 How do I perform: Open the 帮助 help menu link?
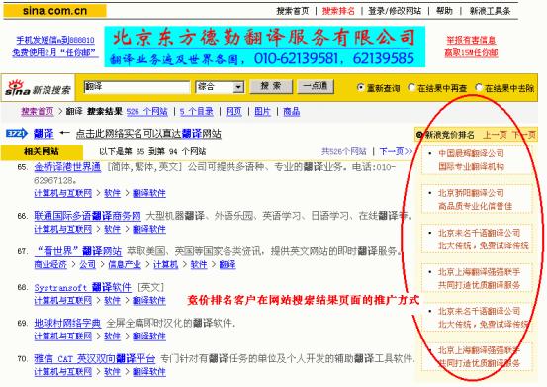pos(444,11)
